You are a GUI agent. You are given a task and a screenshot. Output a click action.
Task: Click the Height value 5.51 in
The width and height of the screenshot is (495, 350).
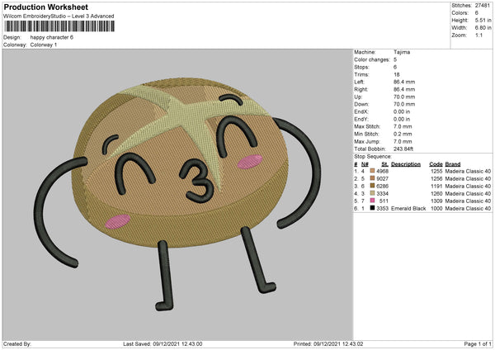pyautogui.click(x=483, y=20)
